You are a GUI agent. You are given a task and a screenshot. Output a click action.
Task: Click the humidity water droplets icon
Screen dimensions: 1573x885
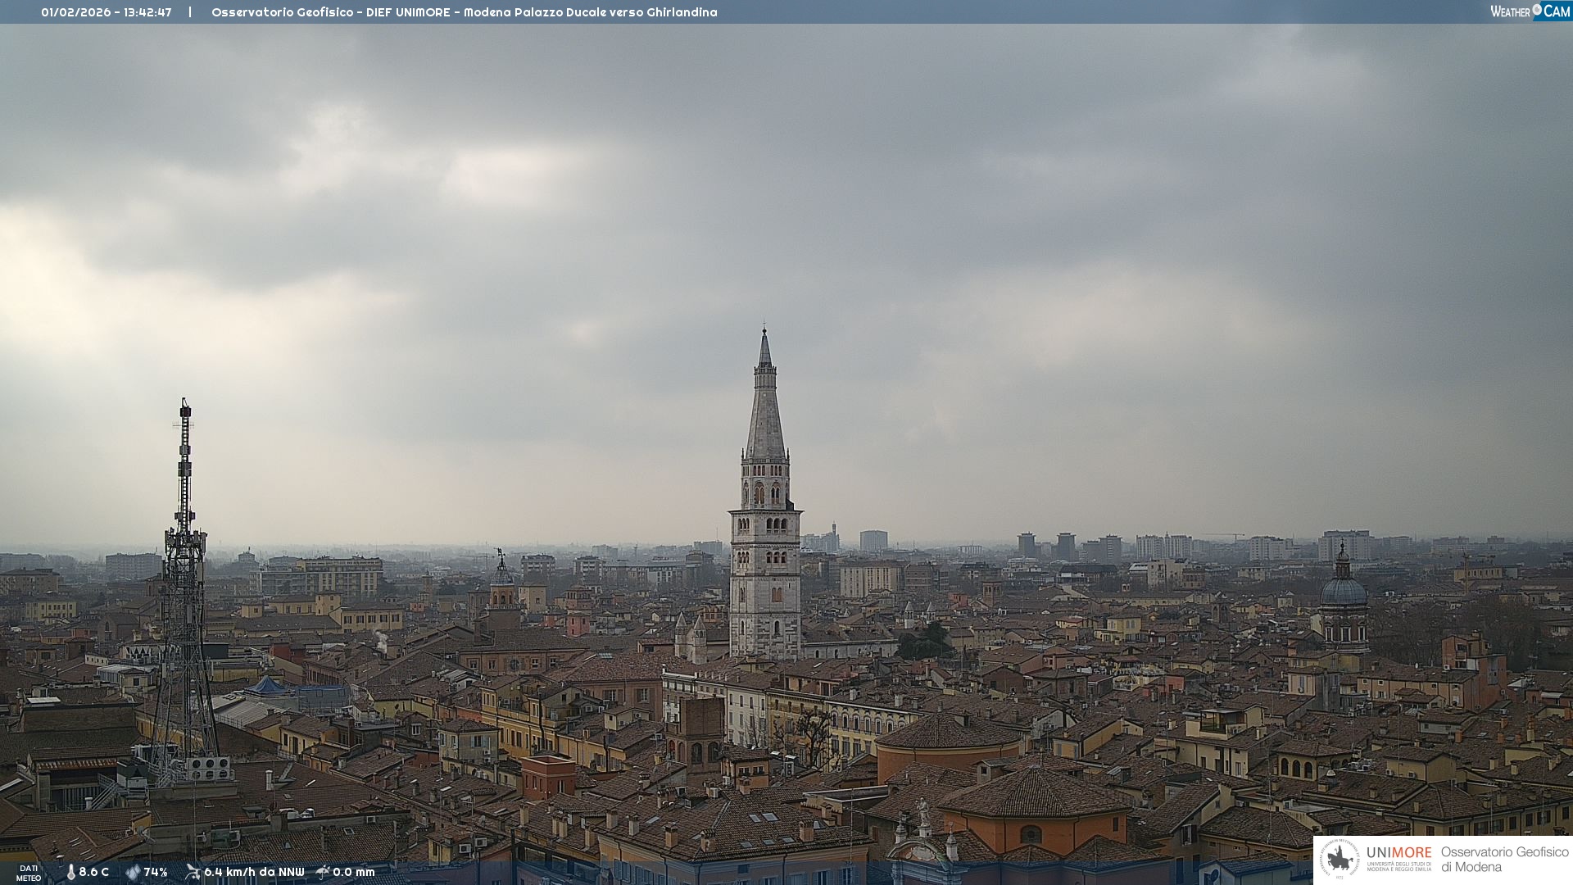click(133, 873)
